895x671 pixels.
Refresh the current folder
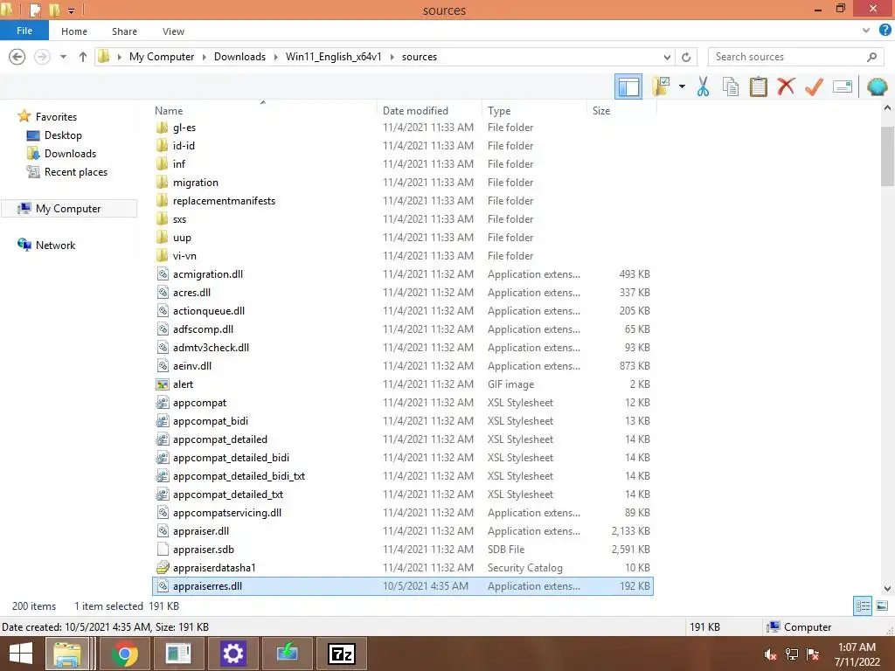(686, 57)
